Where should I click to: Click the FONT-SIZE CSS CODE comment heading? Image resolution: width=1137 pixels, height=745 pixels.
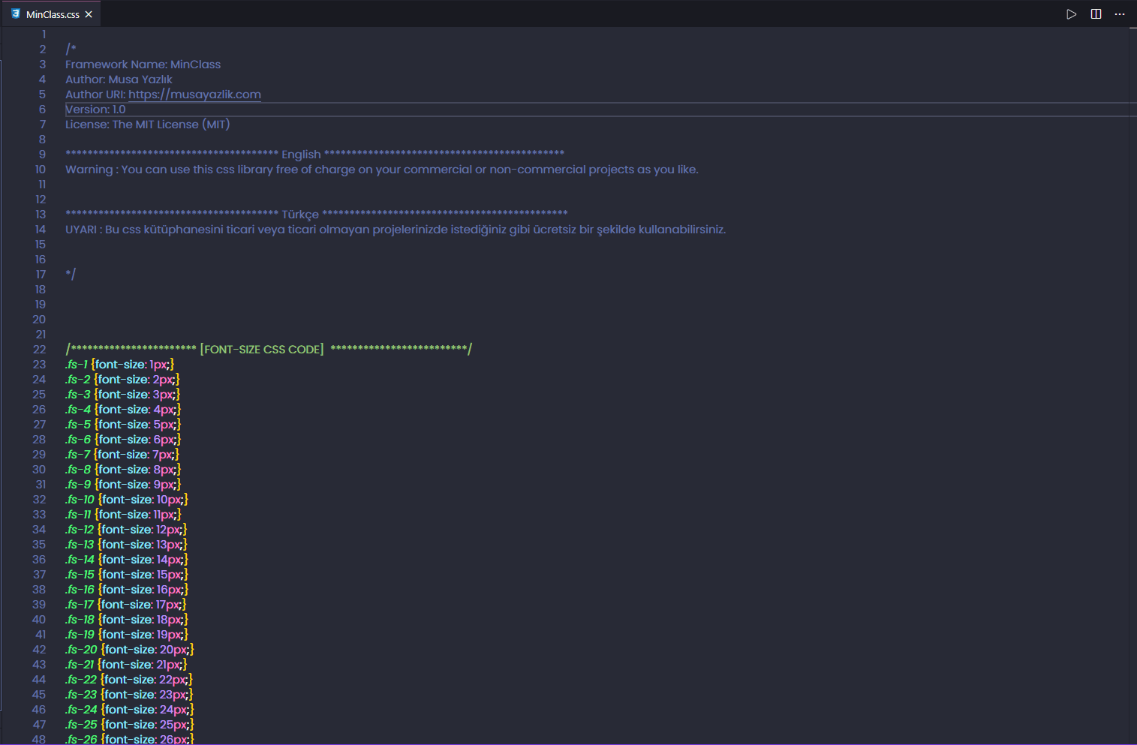262,350
